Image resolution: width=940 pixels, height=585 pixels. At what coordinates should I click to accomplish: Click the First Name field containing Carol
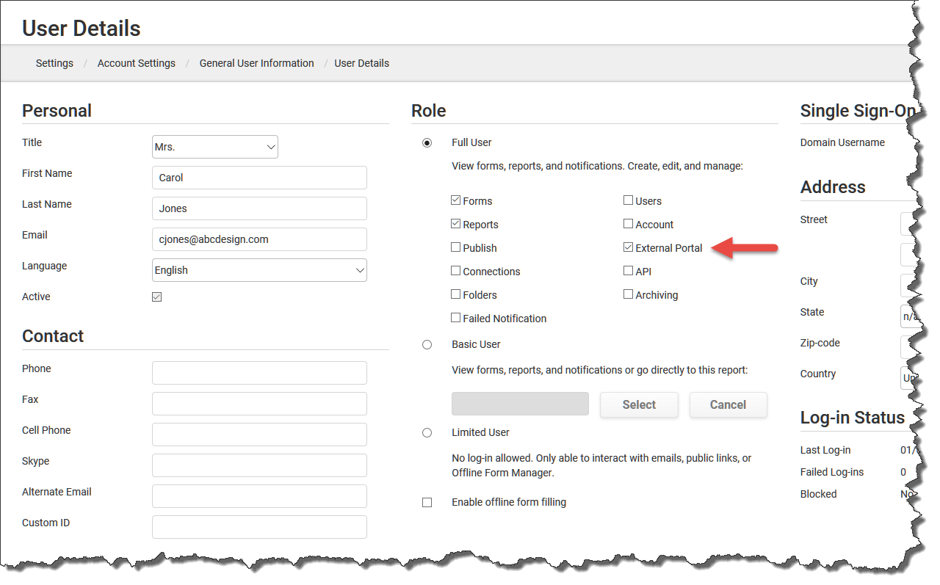(x=259, y=178)
